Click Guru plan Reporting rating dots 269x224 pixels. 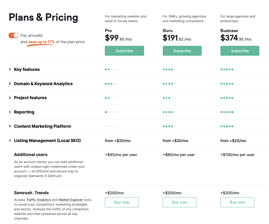pos(169,112)
